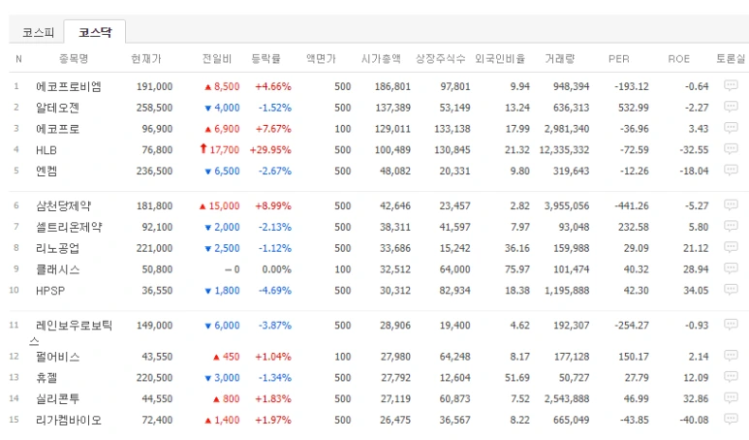Open the 휴젤 stock link
Viewport: 749px width, 440px height.
[47, 377]
